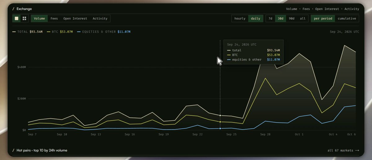Click the Sep 16 axis label
372x160 pixels.
[129, 135]
